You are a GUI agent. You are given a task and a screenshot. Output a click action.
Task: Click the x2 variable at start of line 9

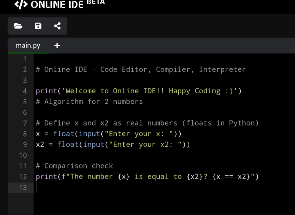(x=40, y=144)
